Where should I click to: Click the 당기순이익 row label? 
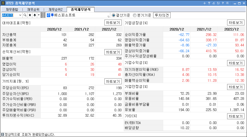[11, 75]
